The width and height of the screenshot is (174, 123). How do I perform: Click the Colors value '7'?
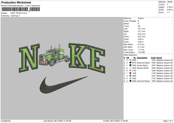[x=168, y=5]
